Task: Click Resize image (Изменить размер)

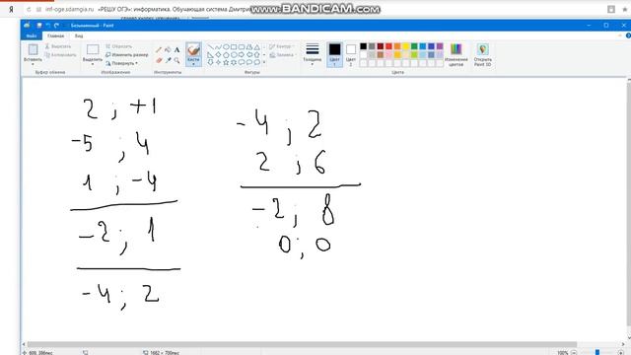Action: click(127, 55)
